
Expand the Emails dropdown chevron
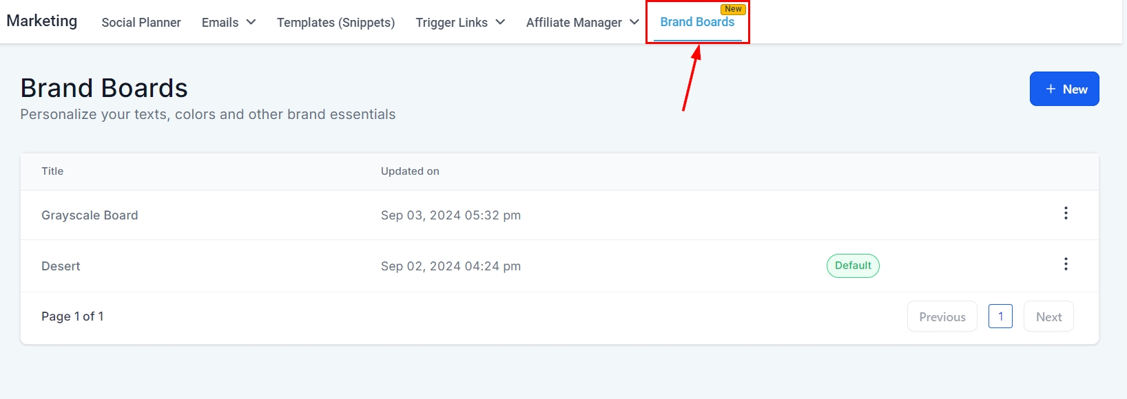click(x=251, y=22)
